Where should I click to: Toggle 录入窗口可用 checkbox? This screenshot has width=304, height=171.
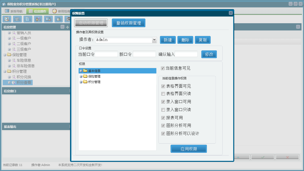pyautogui.click(x=163, y=102)
